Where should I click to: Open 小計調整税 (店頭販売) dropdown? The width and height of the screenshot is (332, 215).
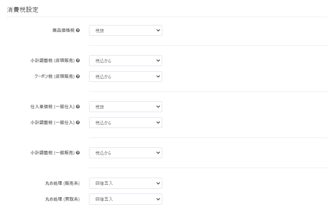[126, 61]
